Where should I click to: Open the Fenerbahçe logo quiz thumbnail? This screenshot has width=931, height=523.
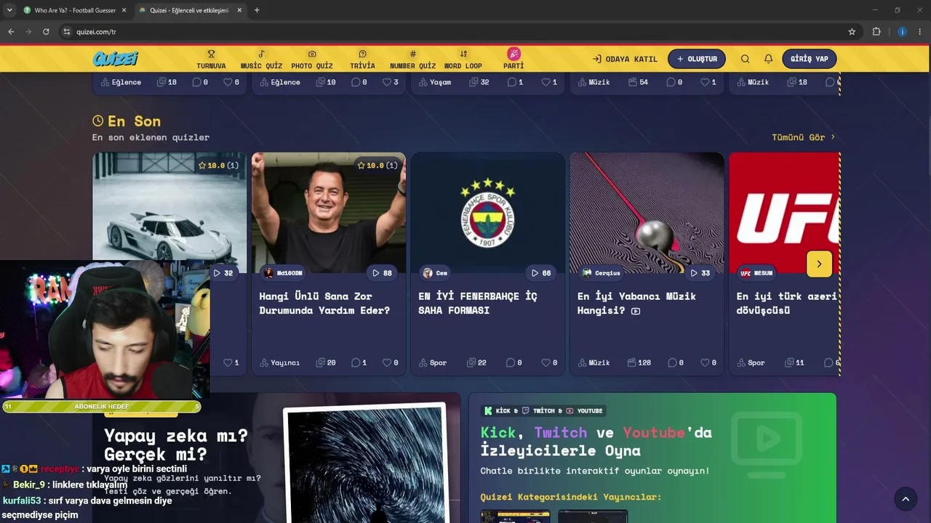coord(488,213)
